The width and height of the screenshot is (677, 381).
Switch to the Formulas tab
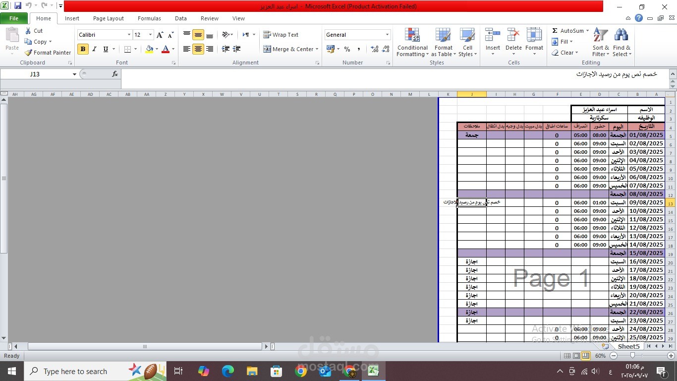click(149, 18)
